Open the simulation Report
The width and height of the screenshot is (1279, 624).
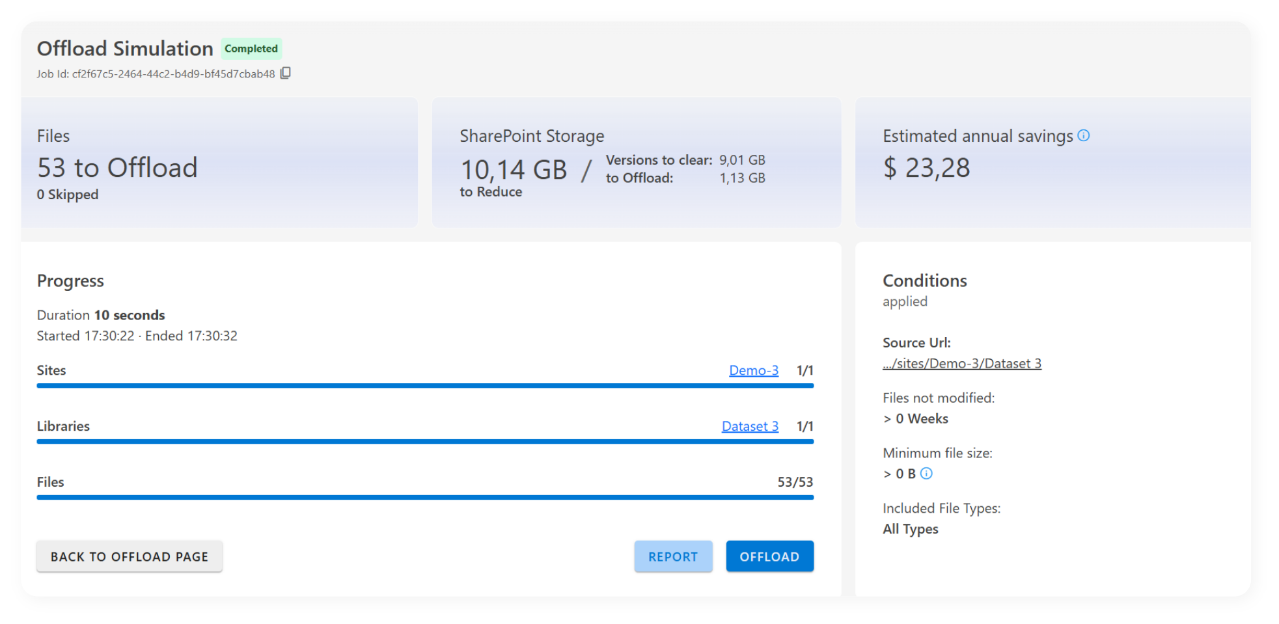[673, 556]
